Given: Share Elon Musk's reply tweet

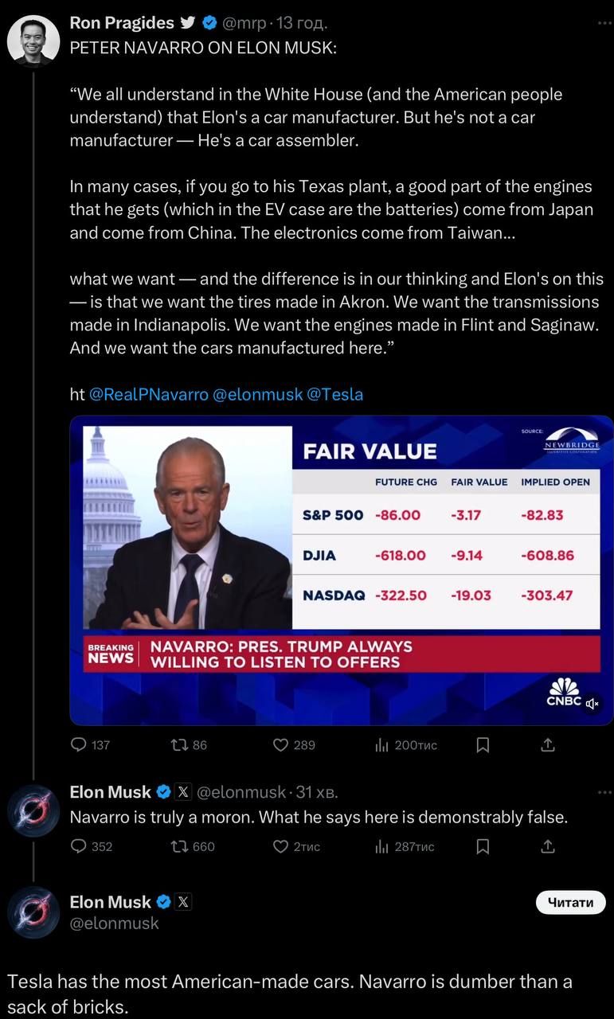Looking at the screenshot, I should click(x=548, y=847).
